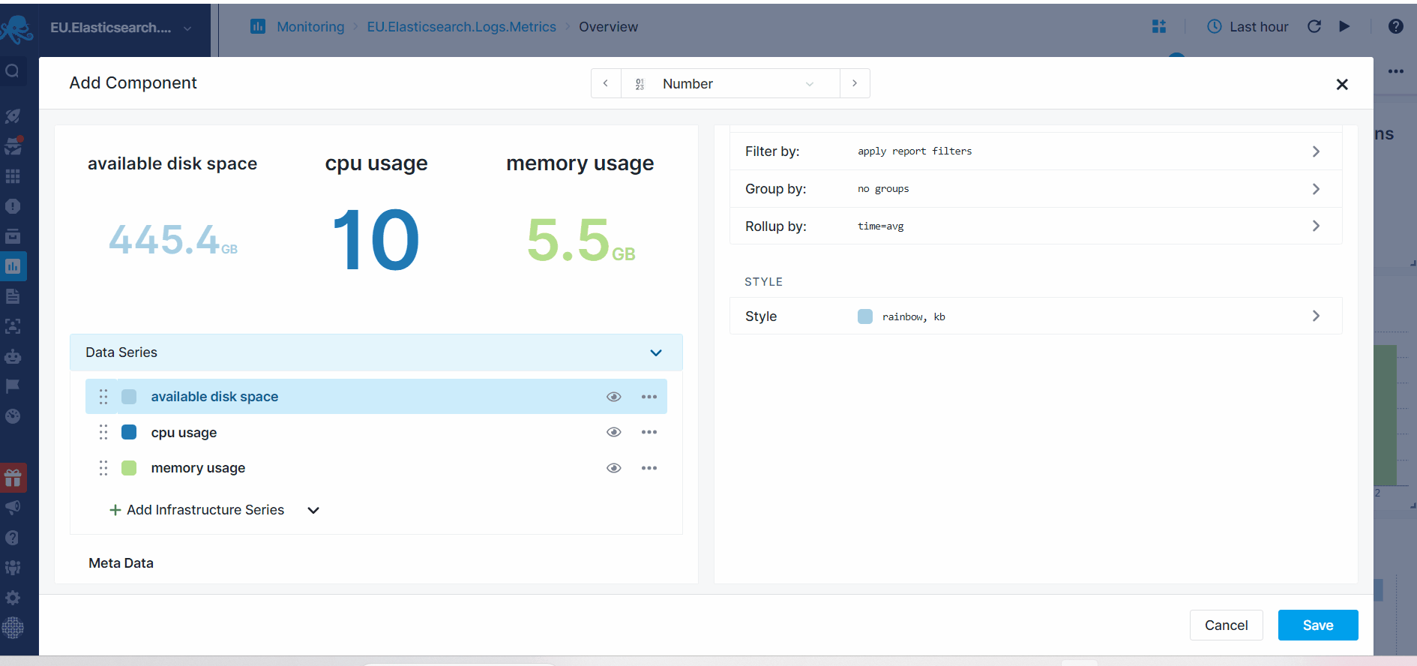Open the megaphone announcements icon
This screenshot has height=666, width=1417.
(x=13, y=508)
